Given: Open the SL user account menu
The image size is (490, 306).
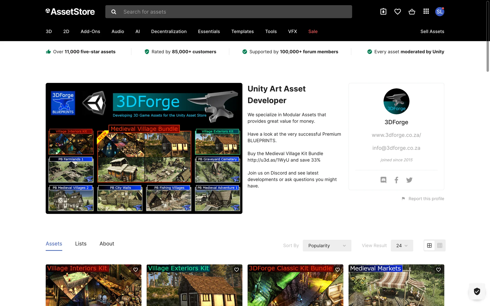Looking at the screenshot, I should [439, 11].
